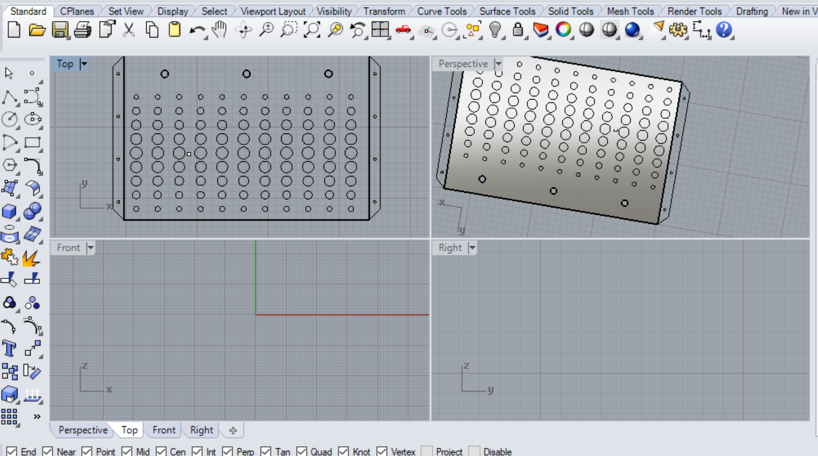Switch to the Surface Tools toolbar tab
Image resolution: width=818 pixels, height=456 pixels.
pos(507,11)
